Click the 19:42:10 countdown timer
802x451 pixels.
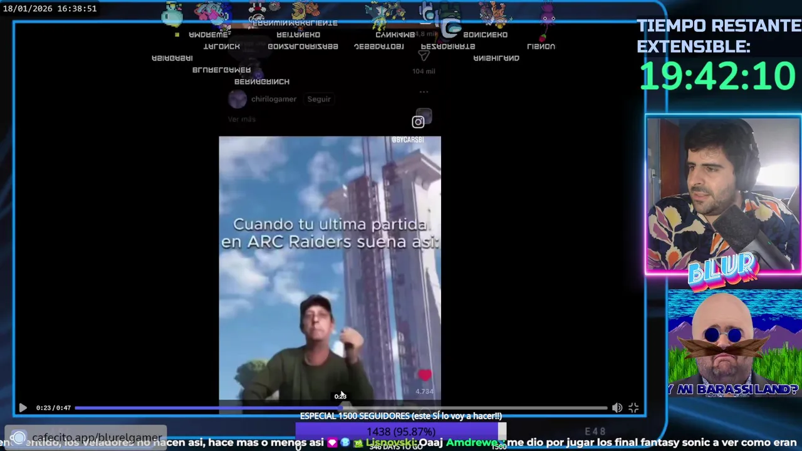point(717,76)
